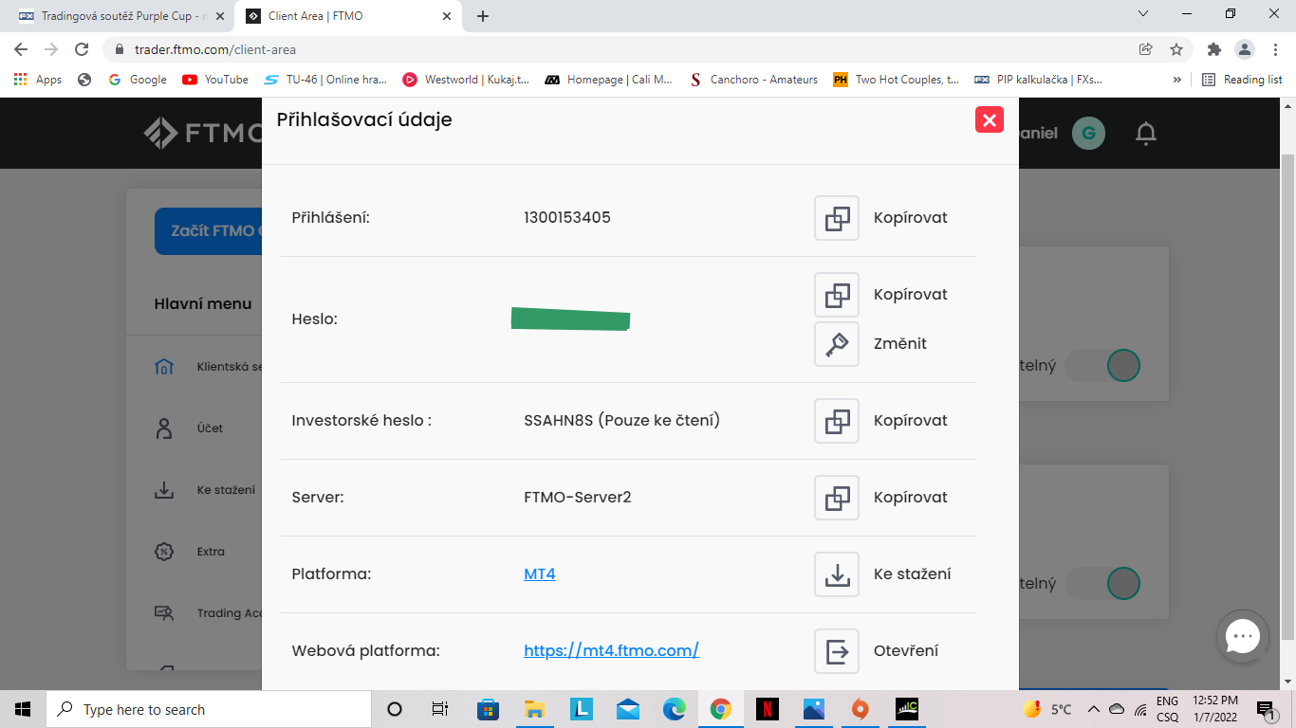Screen dimensions: 1296x728
Task: Expand the tab search dropdown arrow
Action: [1142, 14]
